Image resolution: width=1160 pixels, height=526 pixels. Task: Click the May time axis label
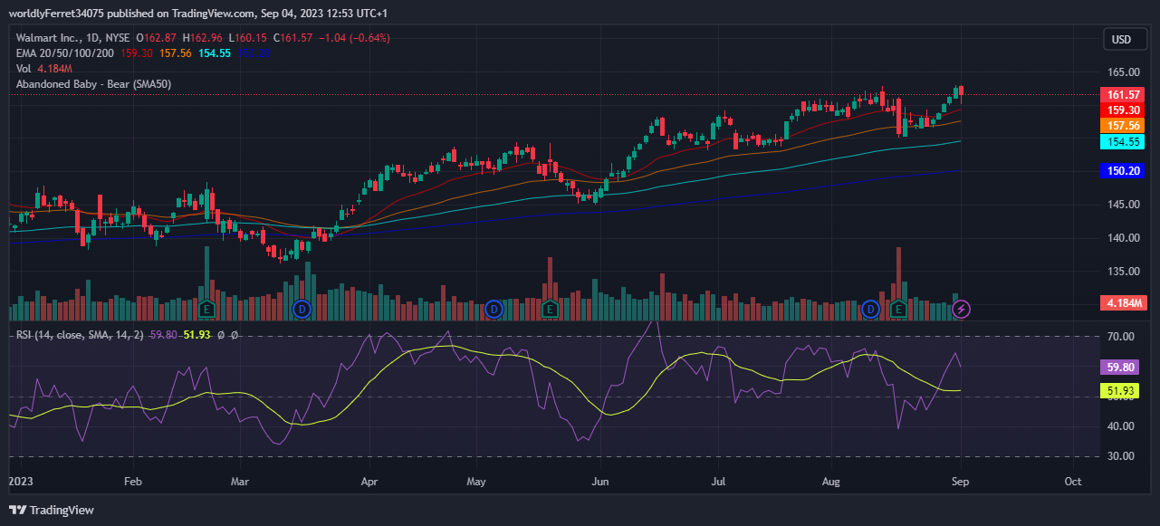(476, 482)
